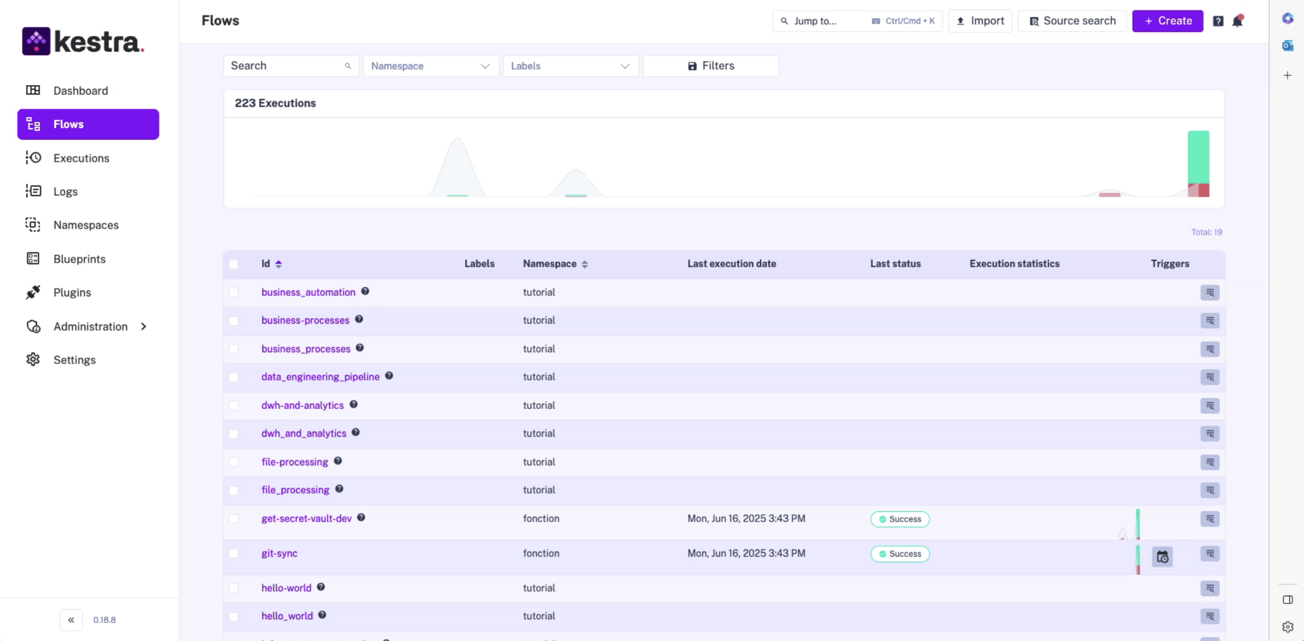1304x641 pixels.
Task: Open the Blueprints section
Action: coord(79,259)
